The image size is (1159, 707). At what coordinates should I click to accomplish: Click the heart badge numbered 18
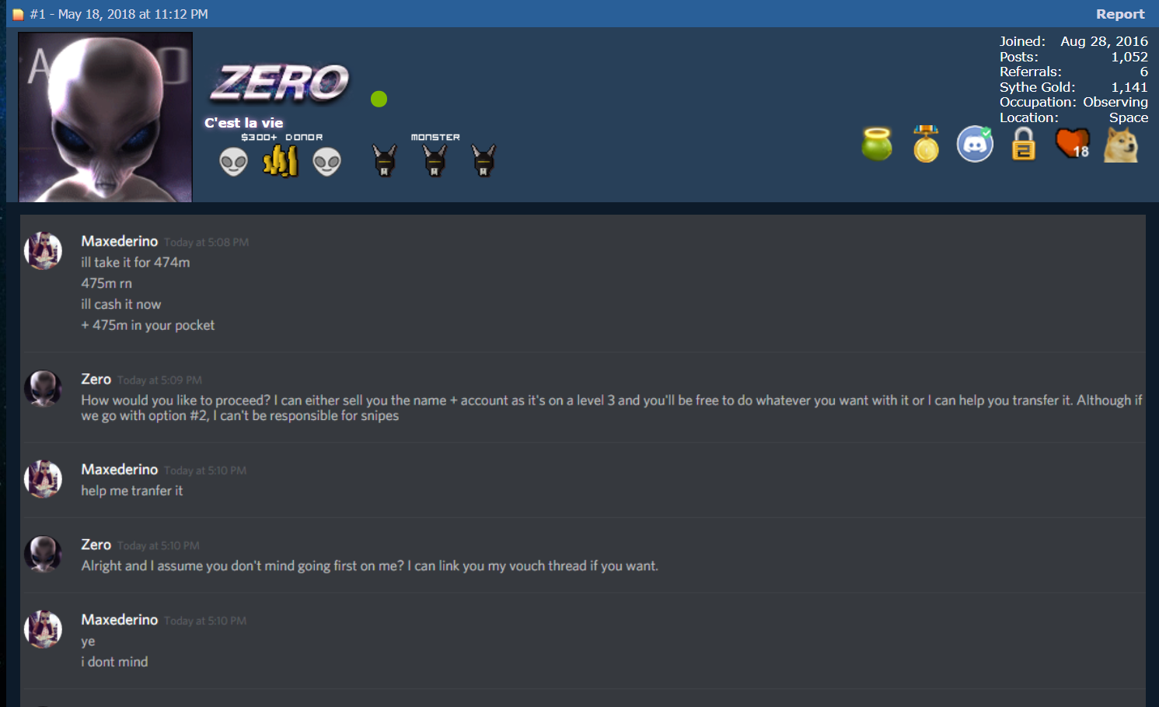point(1073,144)
